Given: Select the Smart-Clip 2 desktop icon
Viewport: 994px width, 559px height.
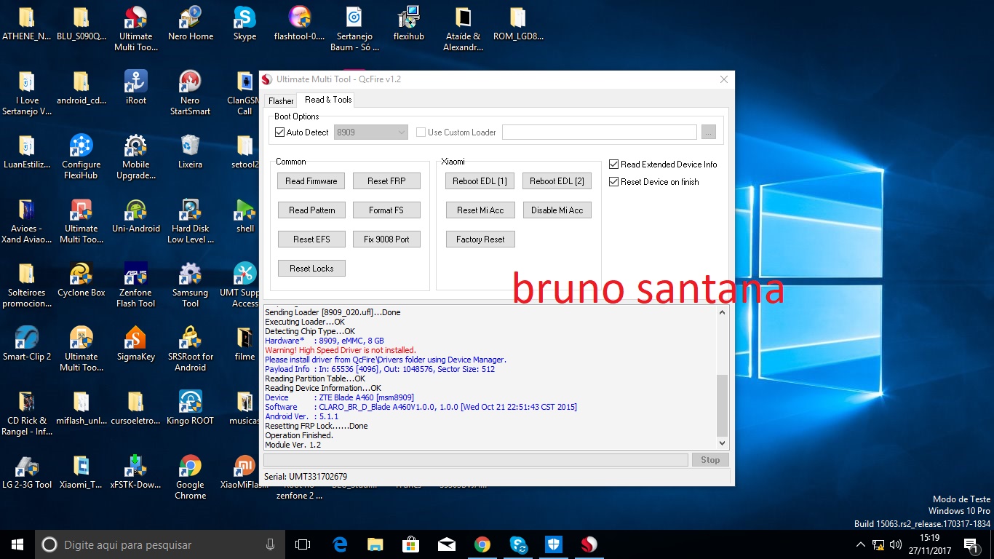Looking at the screenshot, I should pos(27,345).
